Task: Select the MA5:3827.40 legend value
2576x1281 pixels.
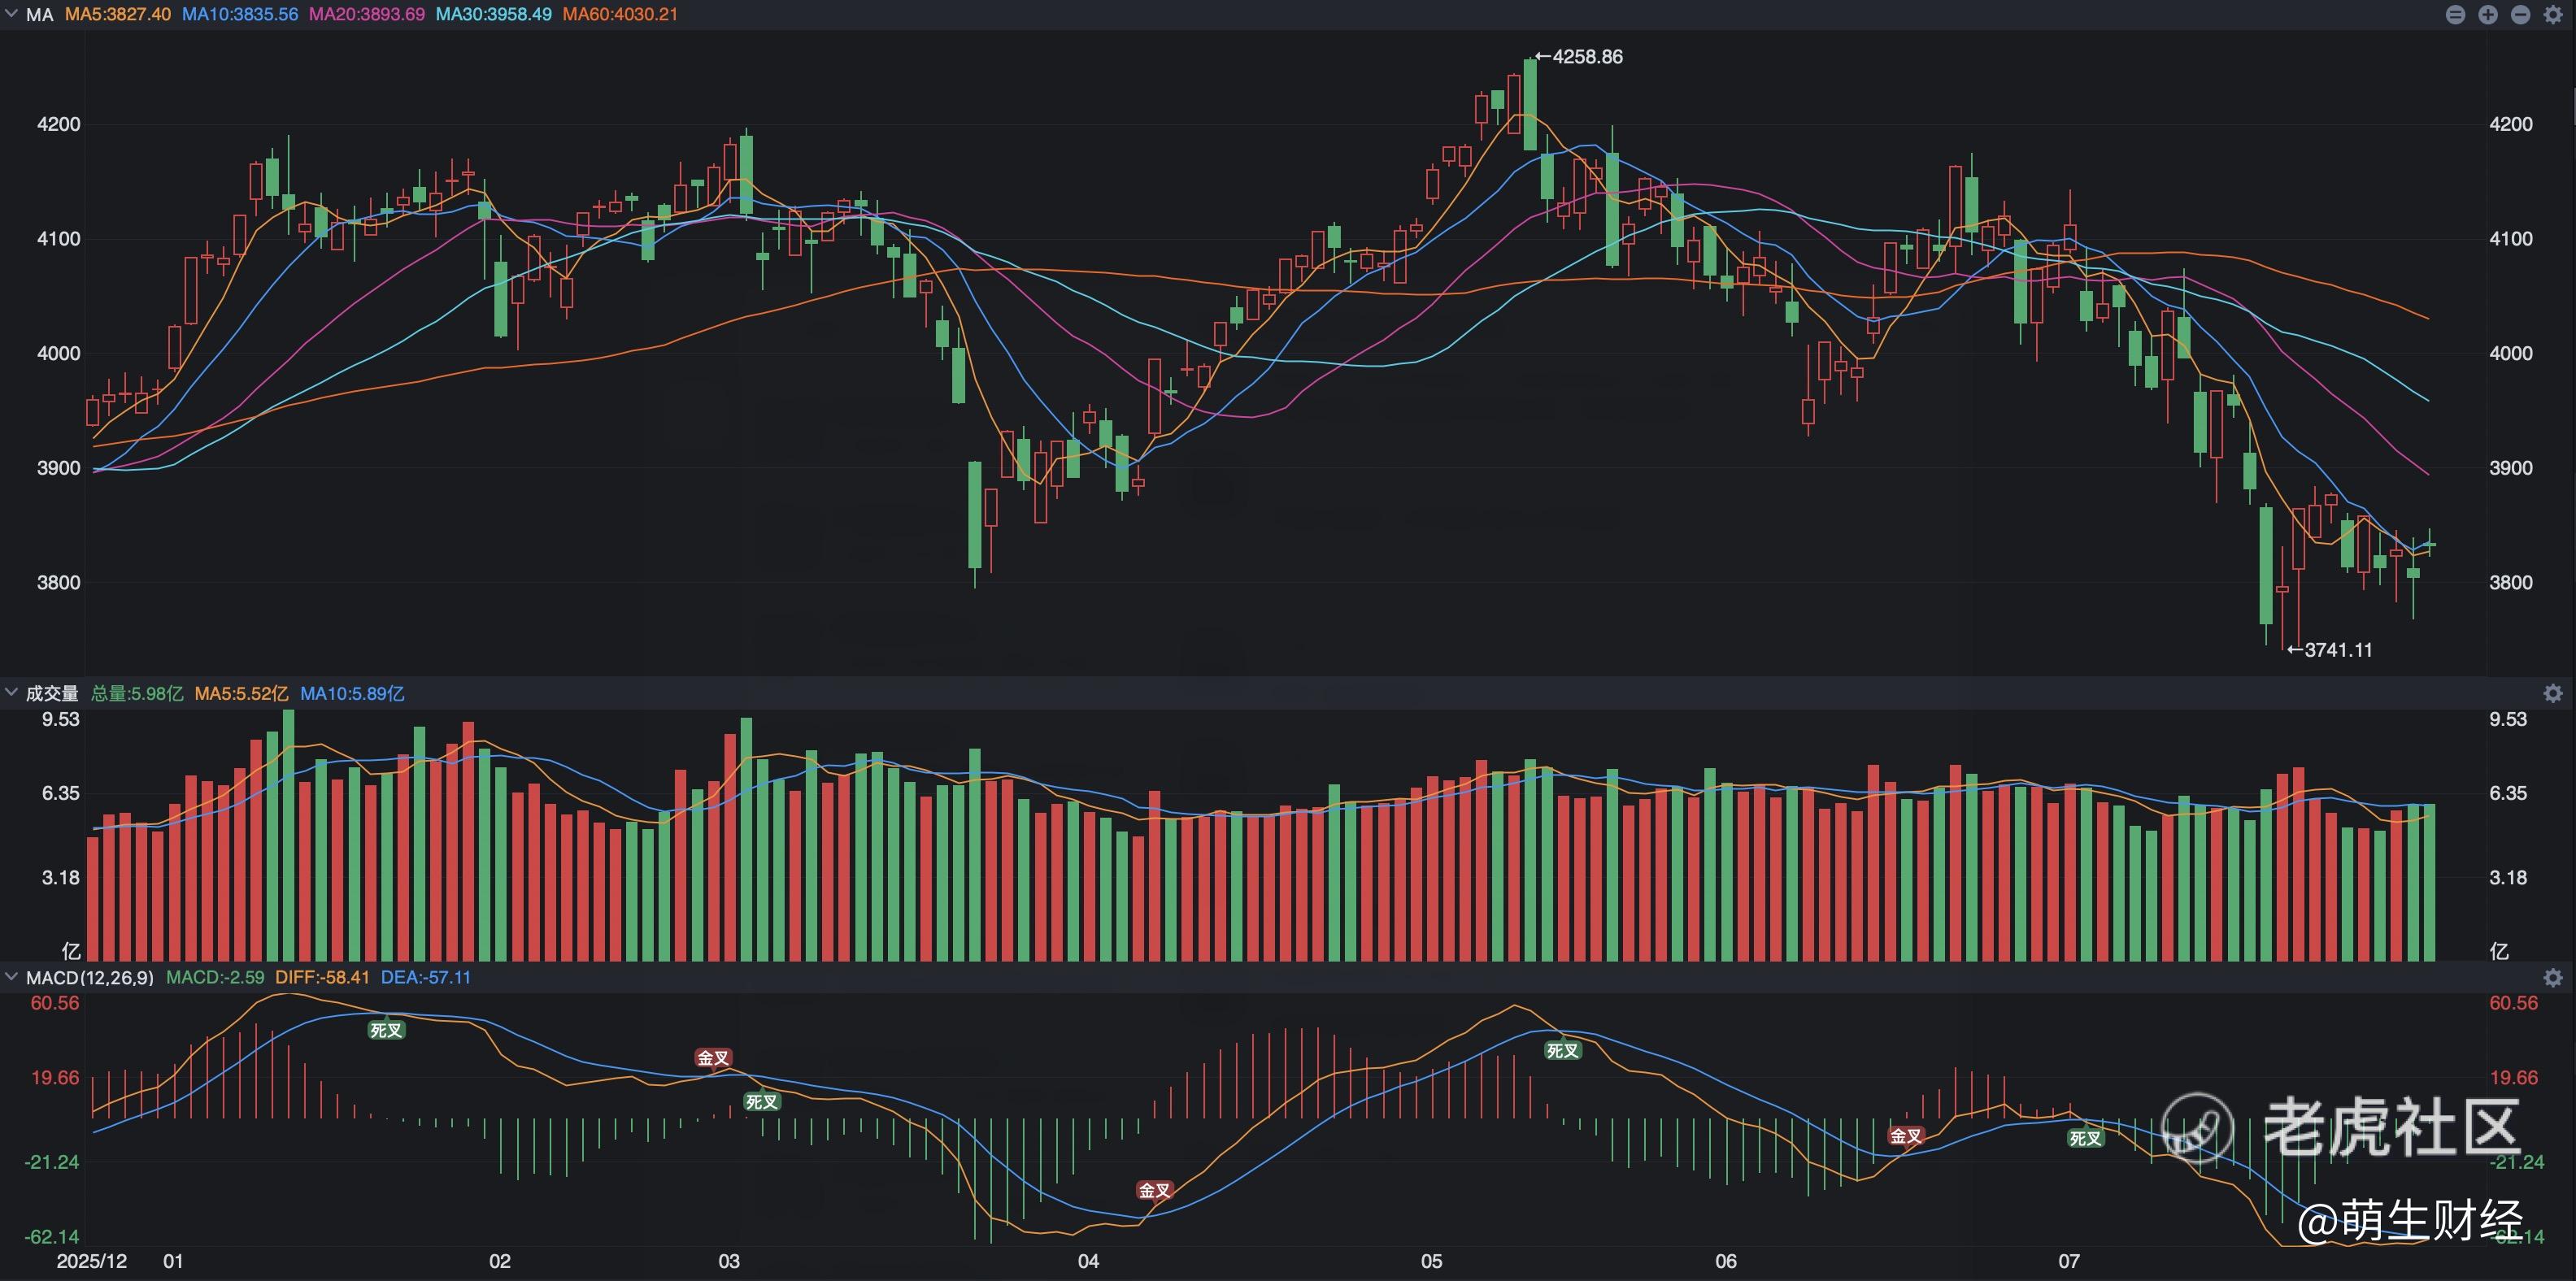Action: click(x=118, y=15)
